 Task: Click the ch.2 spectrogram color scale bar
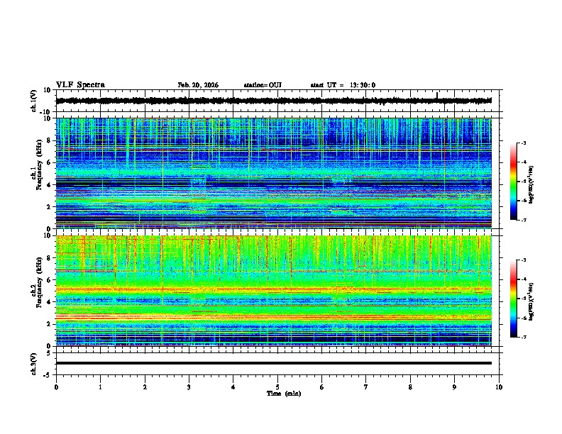click(514, 299)
